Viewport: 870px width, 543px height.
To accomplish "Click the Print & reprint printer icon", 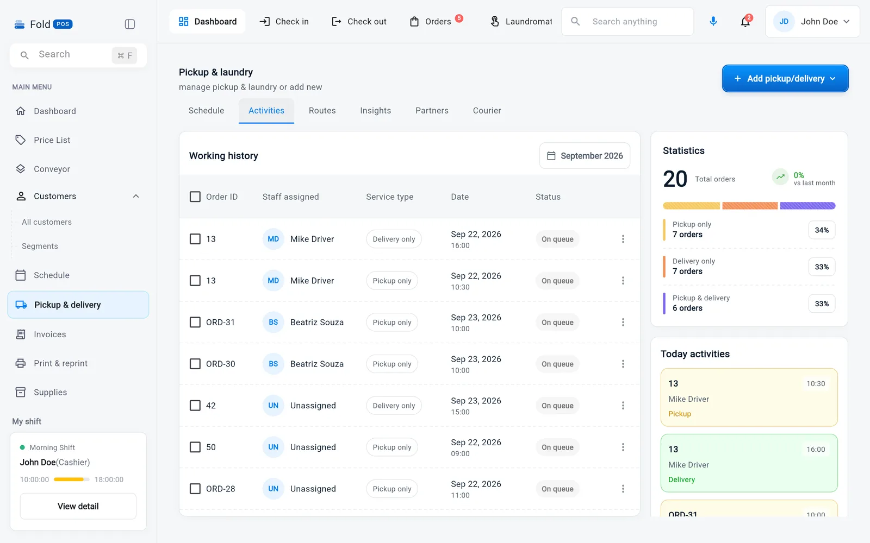I will pos(21,363).
